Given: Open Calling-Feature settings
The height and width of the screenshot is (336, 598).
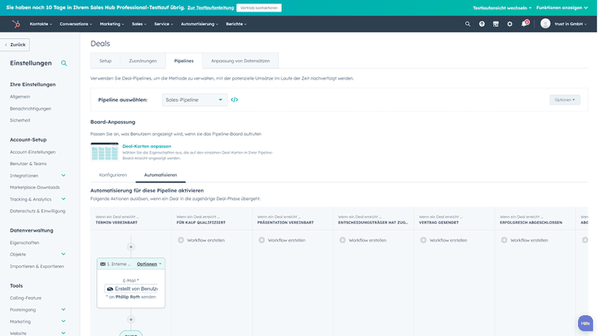Looking at the screenshot, I should [26, 298].
